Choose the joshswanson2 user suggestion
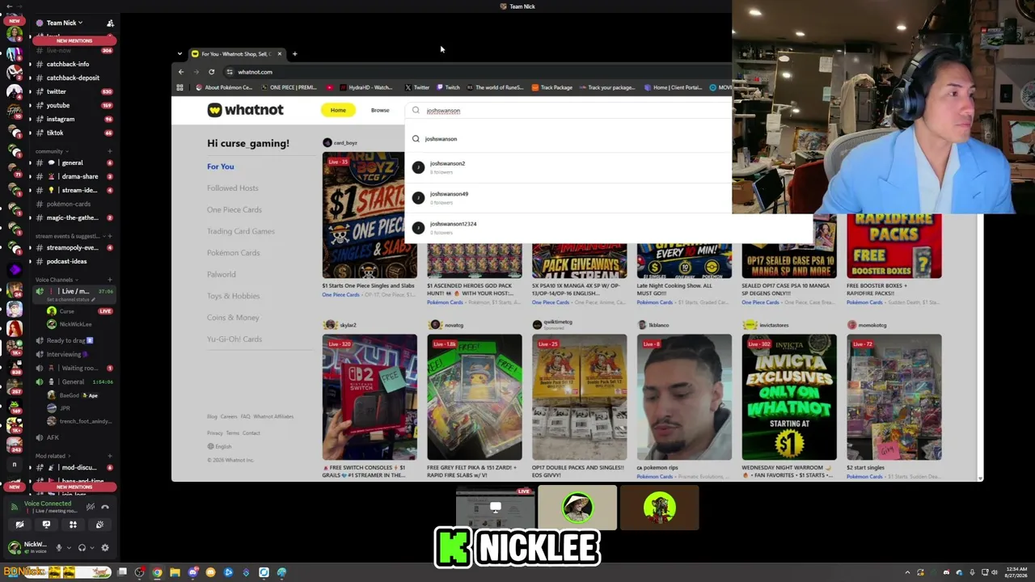 [x=568, y=167]
